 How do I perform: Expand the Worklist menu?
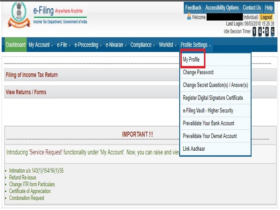click(x=168, y=45)
